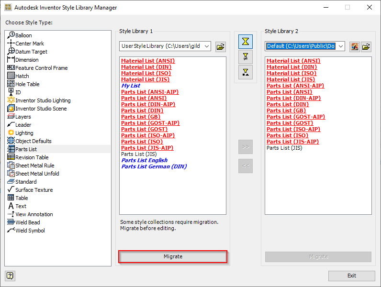The height and width of the screenshot is (287, 381).
Task: Select the Weld Bead style type
Action: pos(23,222)
